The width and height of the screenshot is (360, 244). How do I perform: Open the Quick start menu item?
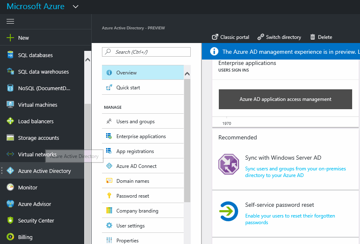coord(143,87)
